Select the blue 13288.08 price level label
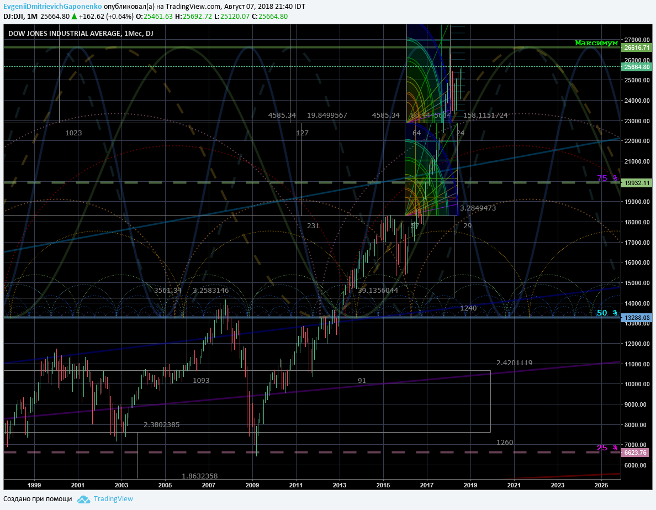 (637, 318)
